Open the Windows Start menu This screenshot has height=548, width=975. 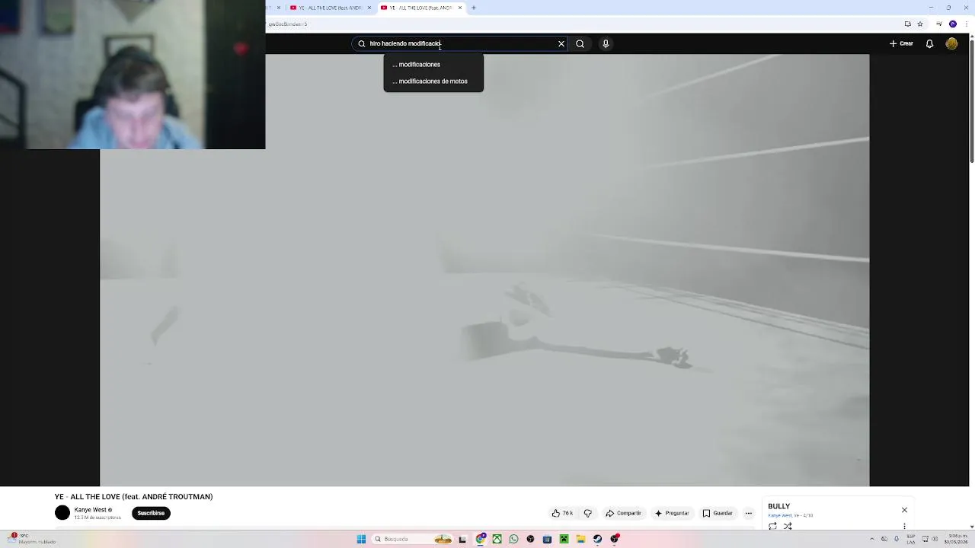[x=361, y=539]
